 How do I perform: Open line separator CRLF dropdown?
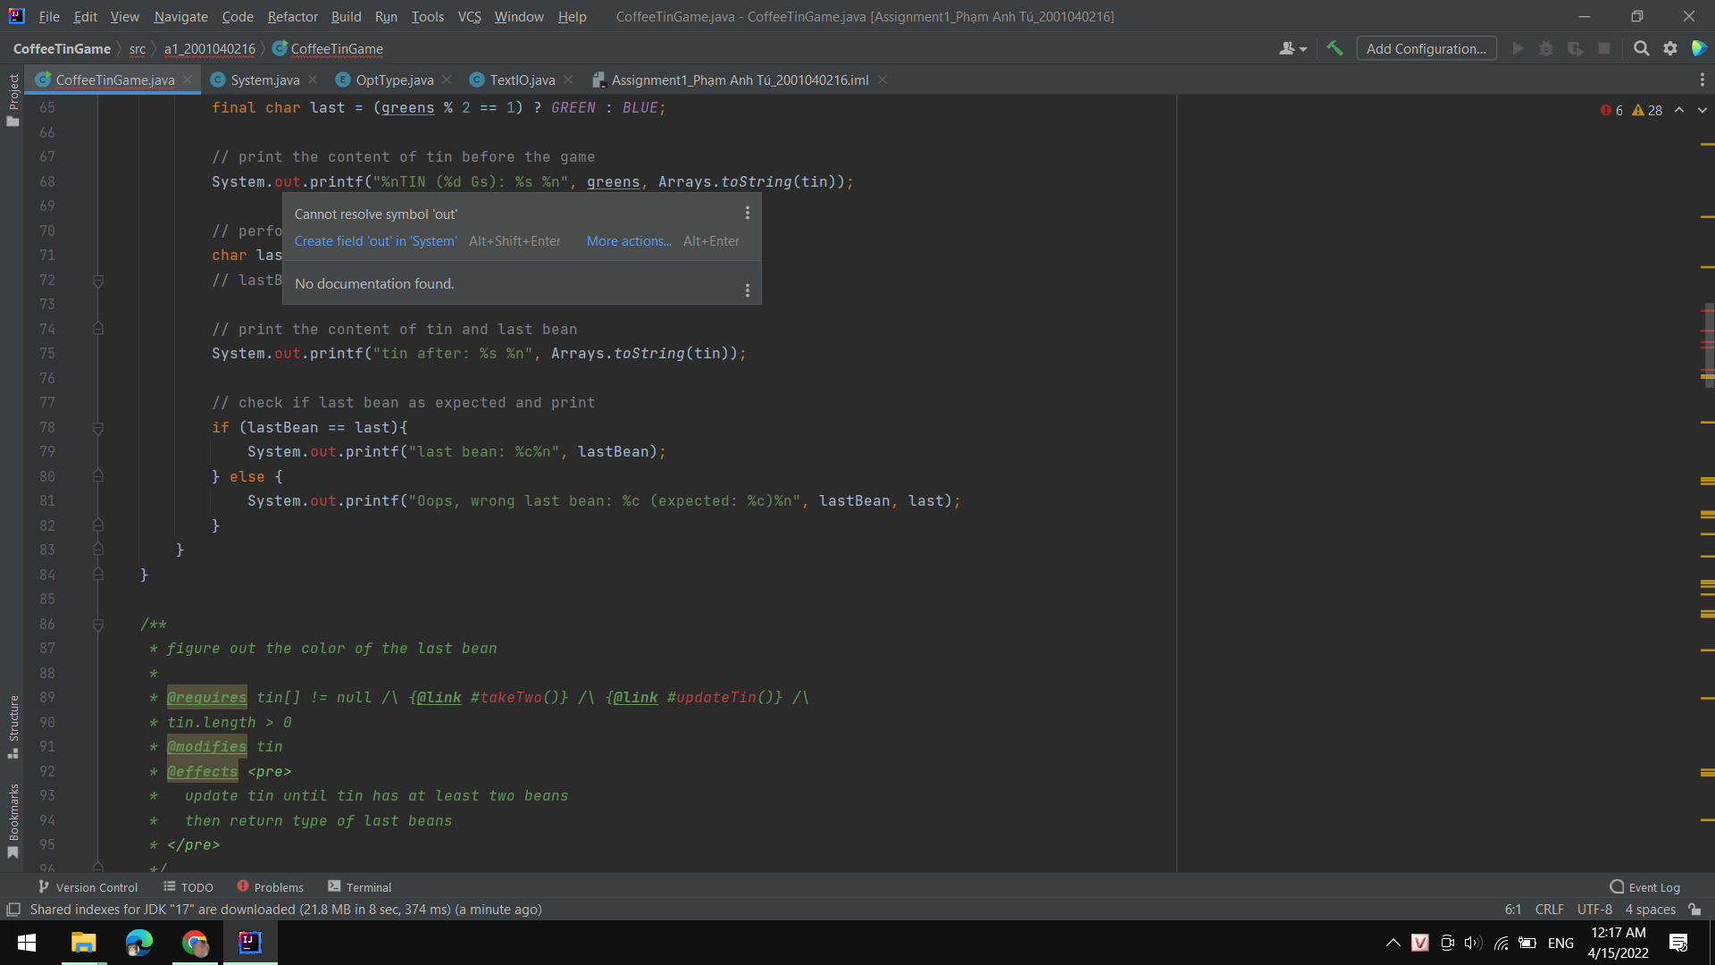1549,910
